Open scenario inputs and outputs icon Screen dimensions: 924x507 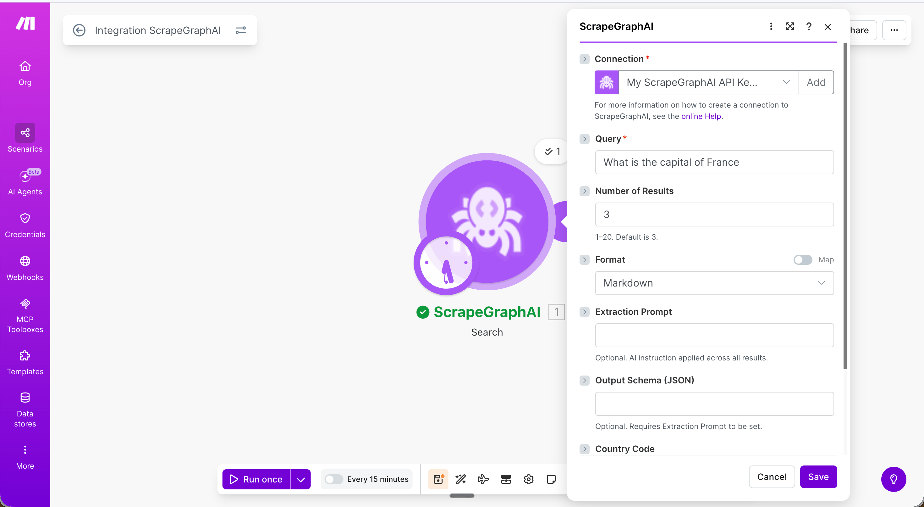coord(506,479)
